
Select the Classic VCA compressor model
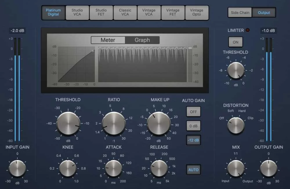tap(125, 13)
